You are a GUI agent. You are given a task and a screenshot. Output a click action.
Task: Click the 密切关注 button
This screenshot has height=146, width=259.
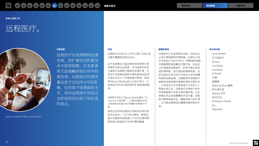coord(189,5)
